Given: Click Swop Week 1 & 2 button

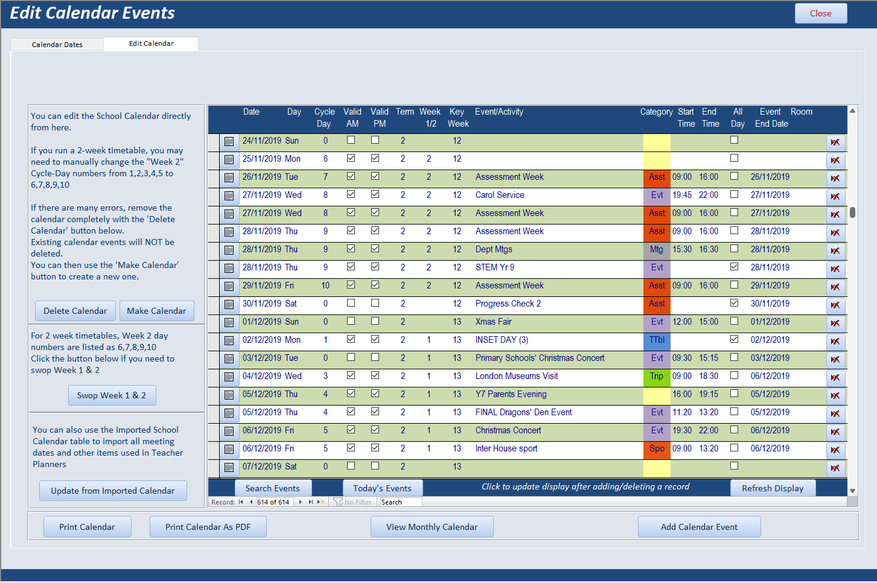Looking at the screenshot, I should coord(112,395).
